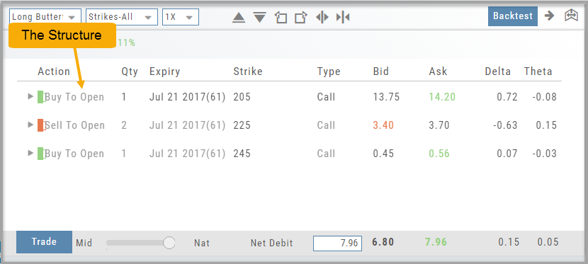Click the Trade button
This screenshot has height=264, width=588.
coord(44,242)
